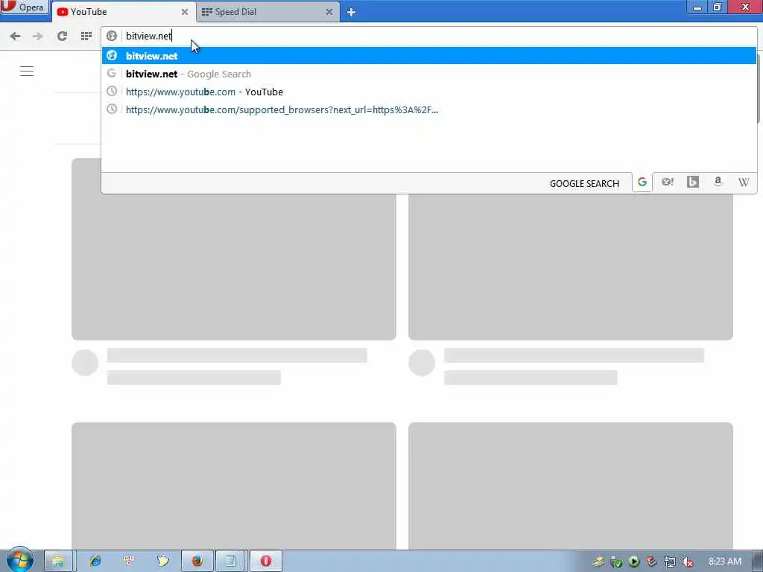Select the highlighted bitview.net suggestion
The width and height of the screenshot is (763, 572).
tap(428, 55)
